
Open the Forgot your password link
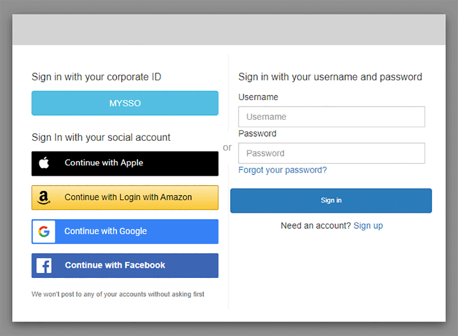pyautogui.click(x=283, y=170)
